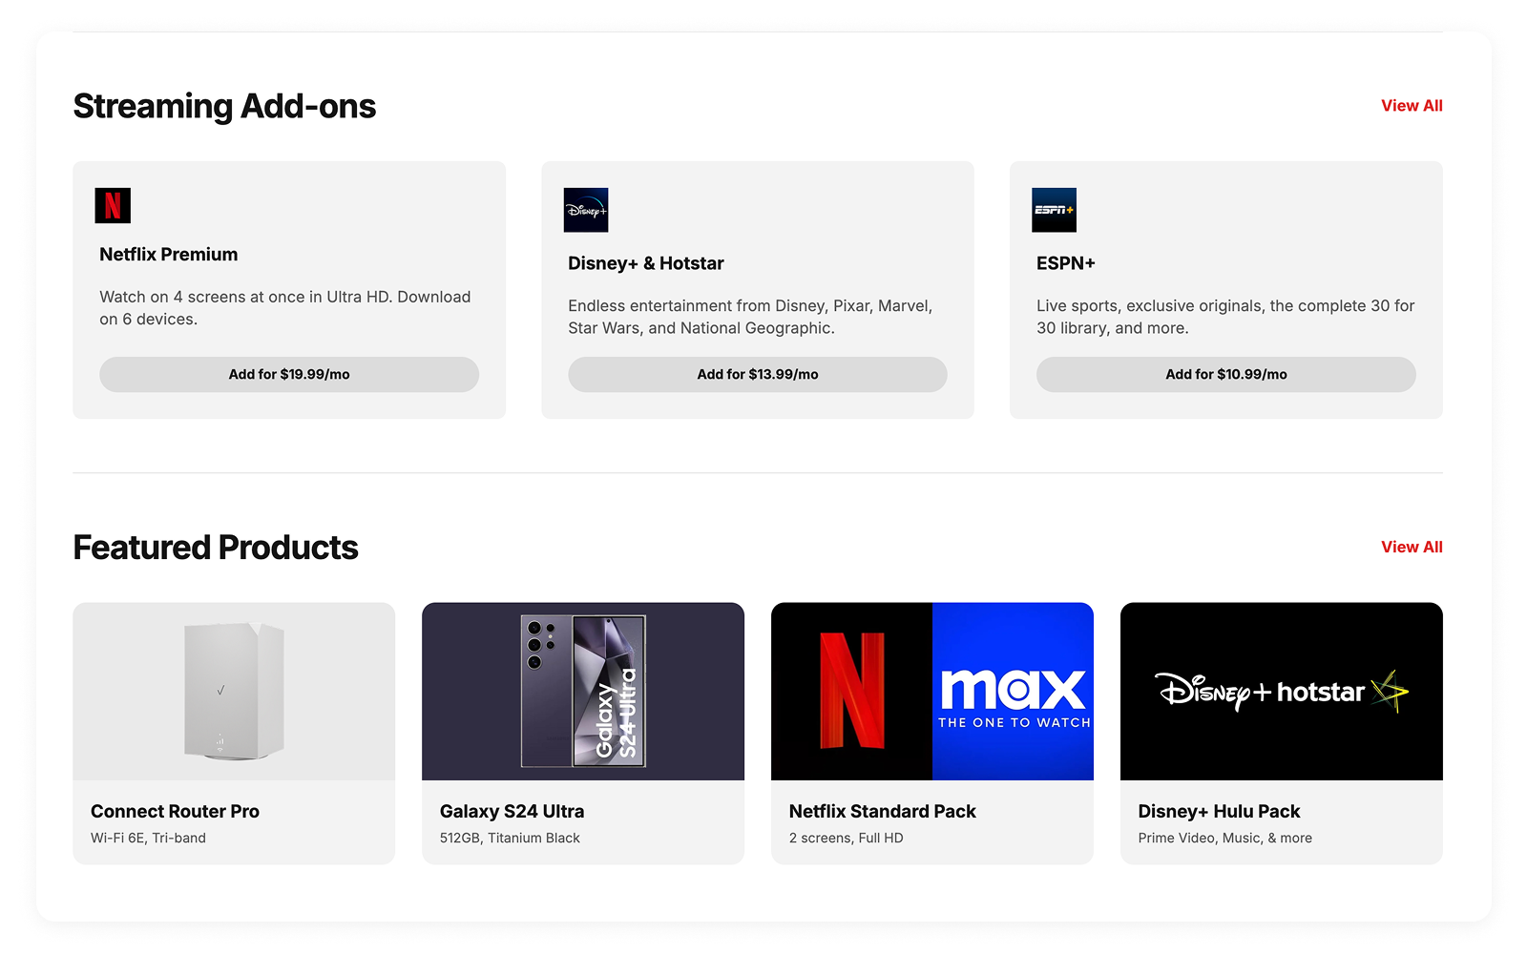
Task: Click Netflix Premium 'Watch on 4 screens' description
Action: [x=285, y=308]
